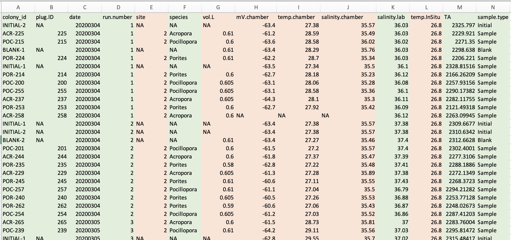Image resolution: width=511 pixels, height=240 pixels.
Task: Select column C header
Action: tap(85, 7)
